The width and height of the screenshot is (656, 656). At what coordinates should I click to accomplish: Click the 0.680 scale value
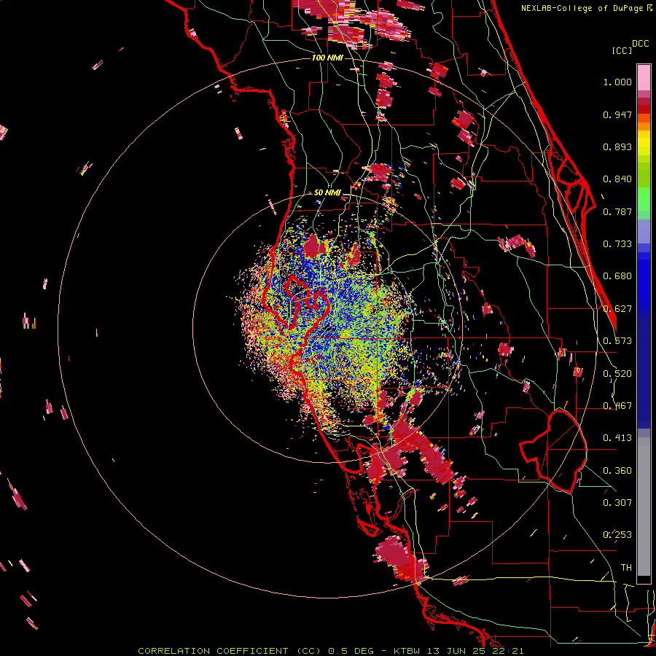[617, 276]
